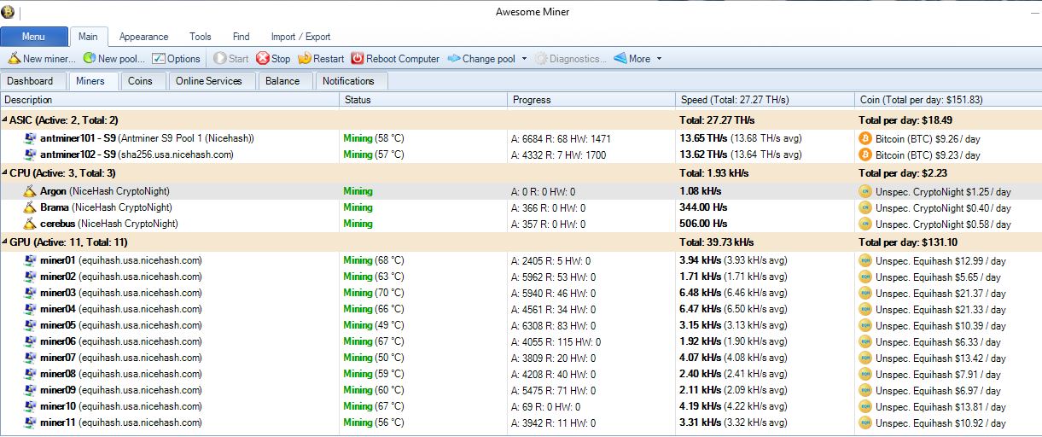Click New pool toolbar button
This screenshot has height=437, width=1042.
click(x=114, y=59)
